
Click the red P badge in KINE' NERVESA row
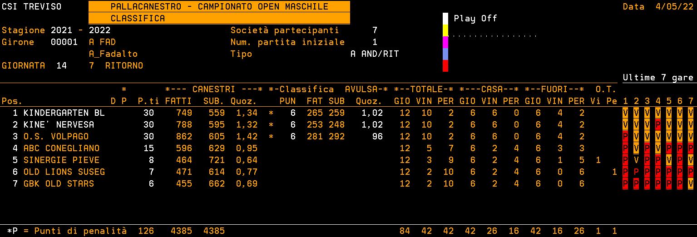(658, 125)
